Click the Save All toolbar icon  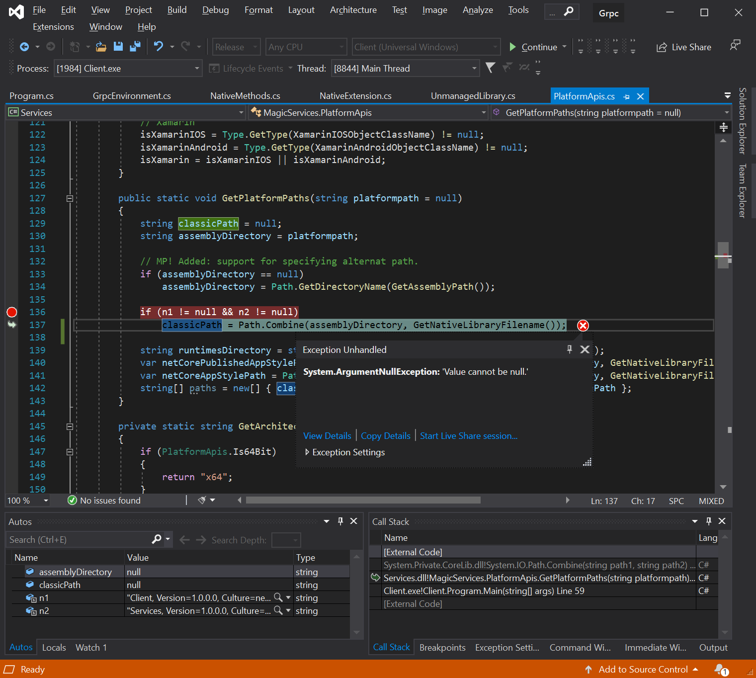coord(135,47)
